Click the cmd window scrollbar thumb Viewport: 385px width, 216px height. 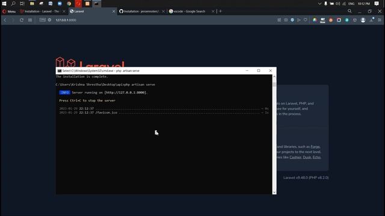(x=274, y=84)
